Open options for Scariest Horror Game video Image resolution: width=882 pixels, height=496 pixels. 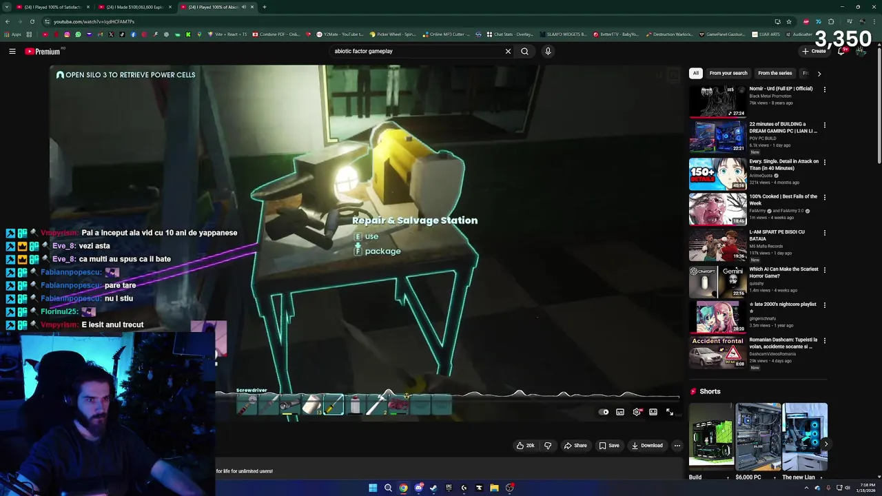(x=824, y=269)
